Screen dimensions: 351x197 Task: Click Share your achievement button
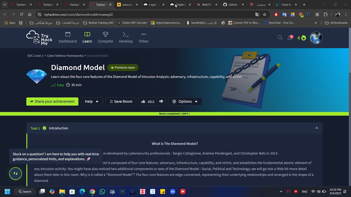click(52, 102)
